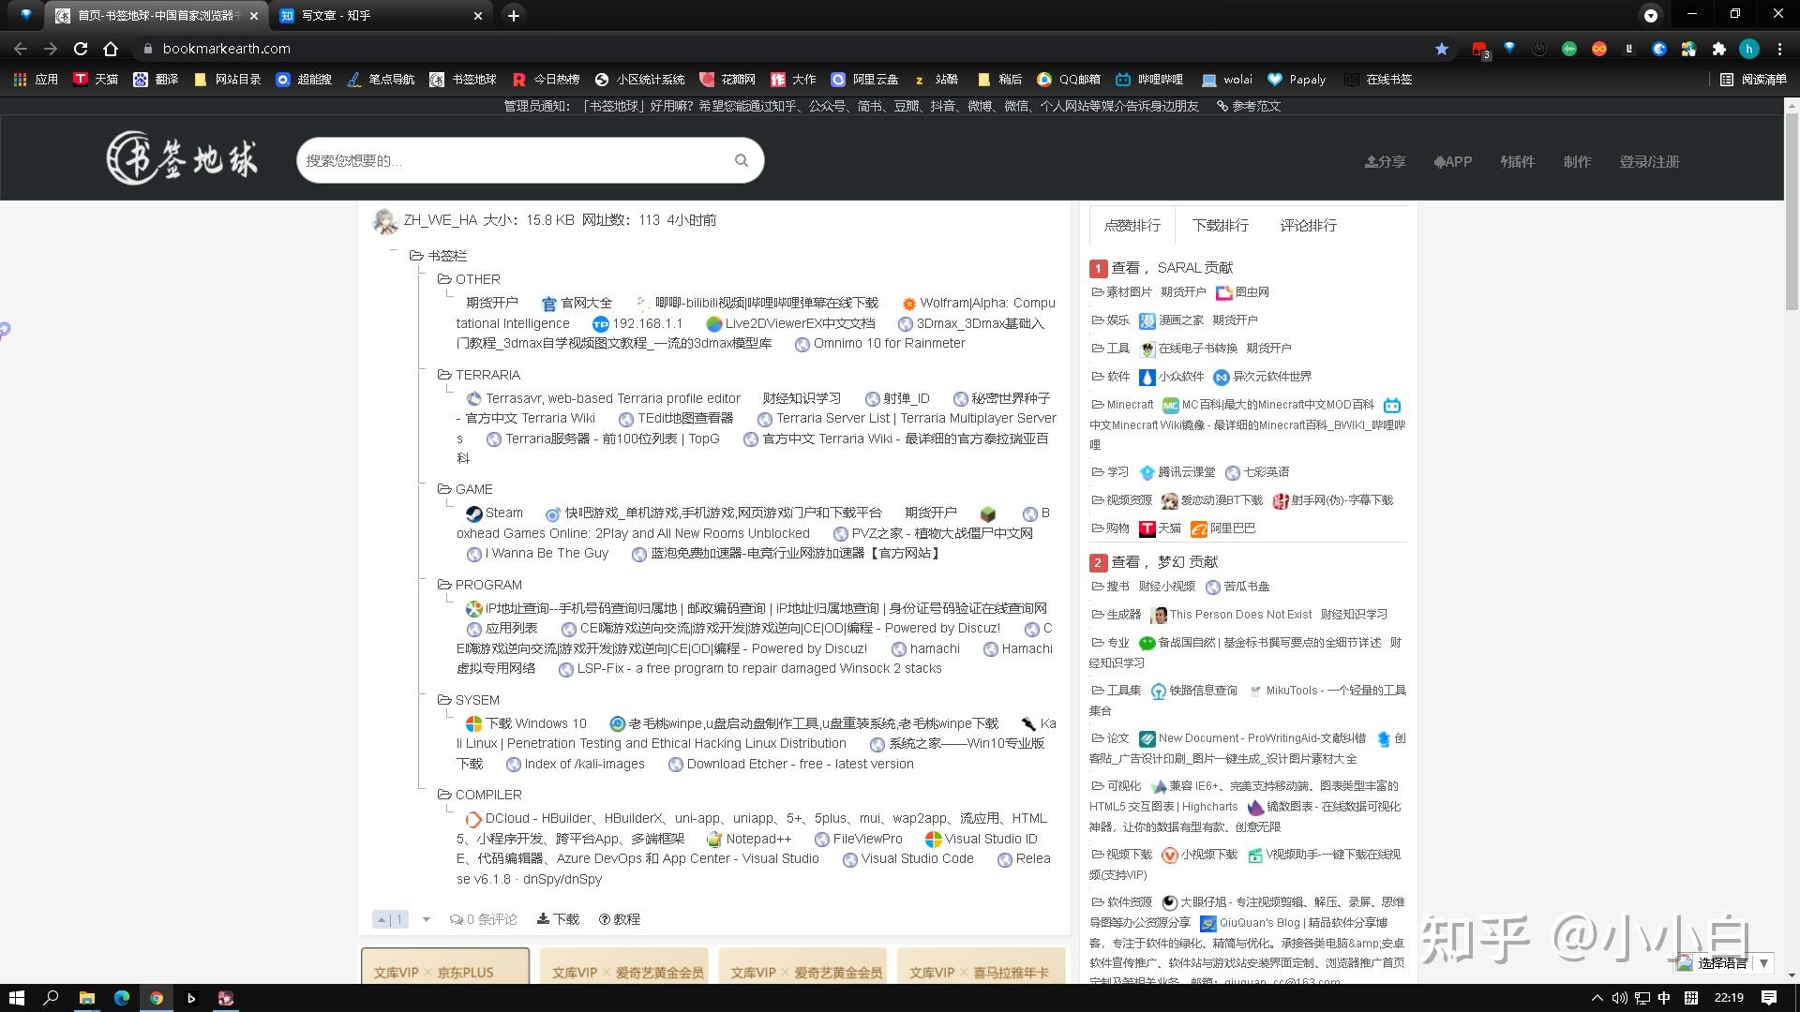Viewport: 1800px width, 1012px height.
Task: Click 文库VIP 京东PLUS ad banner
Action: (445, 966)
